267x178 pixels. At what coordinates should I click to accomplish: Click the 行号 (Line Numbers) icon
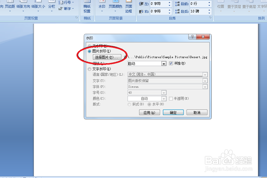[x=64, y=3]
